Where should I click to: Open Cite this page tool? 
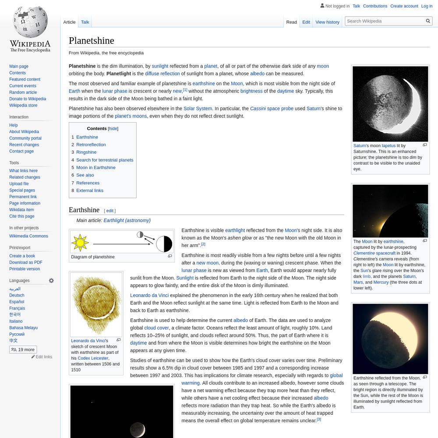(x=22, y=216)
